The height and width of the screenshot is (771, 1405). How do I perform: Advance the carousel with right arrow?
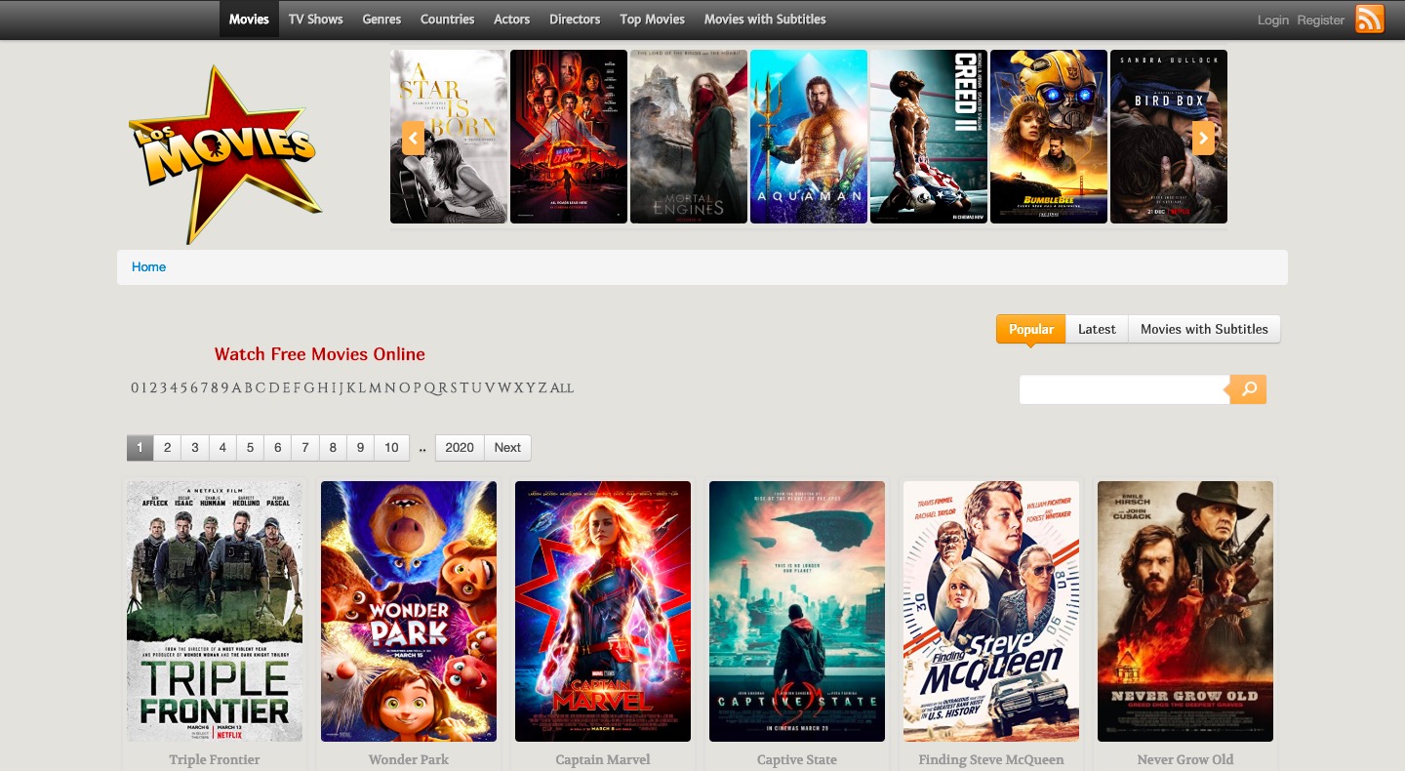click(x=1204, y=138)
